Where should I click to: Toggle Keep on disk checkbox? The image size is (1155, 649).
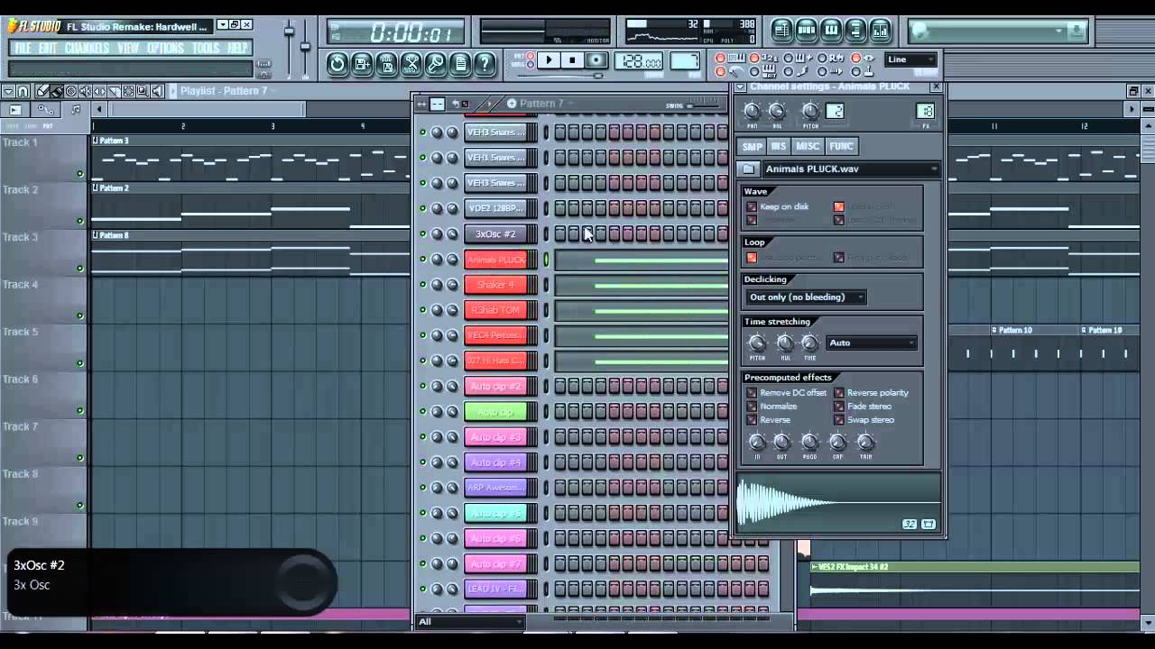click(x=752, y=206)
